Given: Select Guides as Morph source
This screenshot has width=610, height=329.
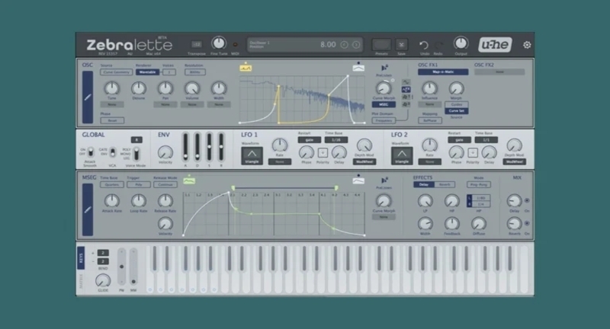Looking at the screenshot, I should click(456, 104).
